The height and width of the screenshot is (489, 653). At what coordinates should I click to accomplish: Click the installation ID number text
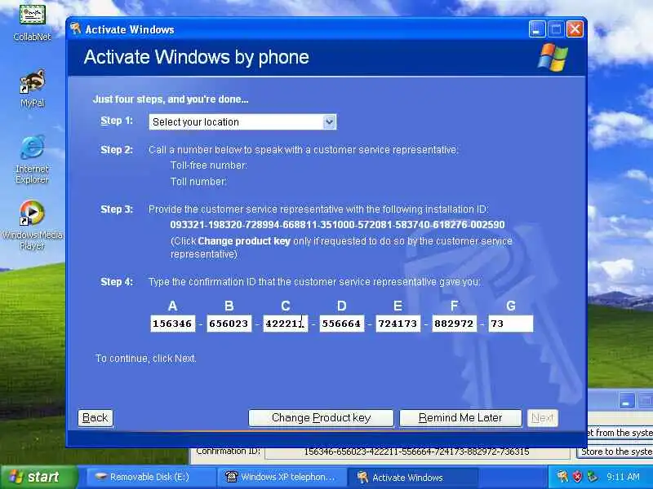(x=337, y=225)
